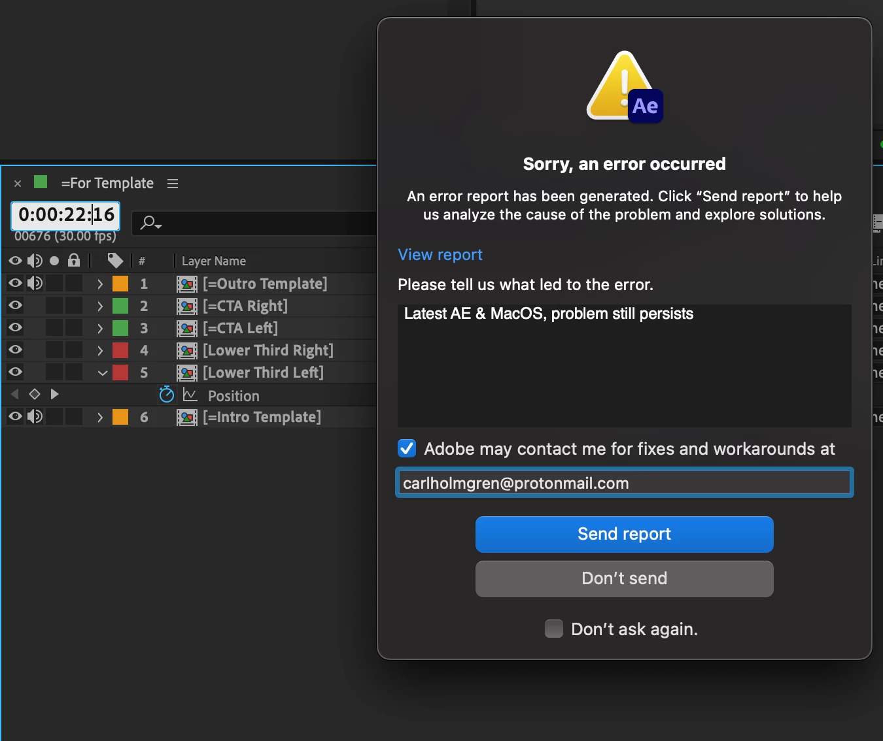Click composition icon of Lower Third Left

pos(187,372)
